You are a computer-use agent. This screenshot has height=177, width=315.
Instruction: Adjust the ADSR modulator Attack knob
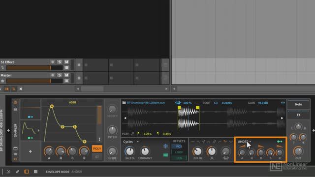pos(49,151)
